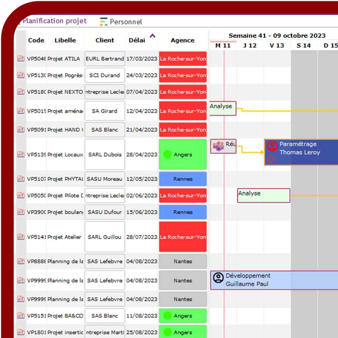This screenshot has width=338, height=338.
Task: Click the row icon beside Projet Locaux
Action: click(x=21, y=154)
